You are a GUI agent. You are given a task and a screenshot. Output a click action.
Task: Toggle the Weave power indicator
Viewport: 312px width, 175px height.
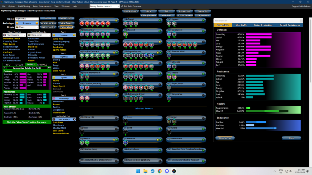click(160, 74)
